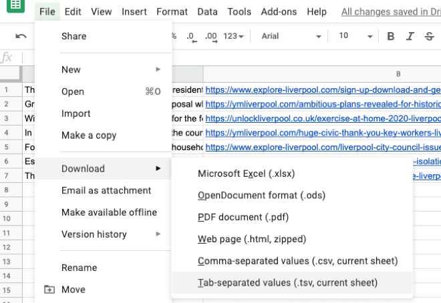This screenshot has width=441, height=303.
Task: Click the Move folder icon
Action: (x=49, y=289)
